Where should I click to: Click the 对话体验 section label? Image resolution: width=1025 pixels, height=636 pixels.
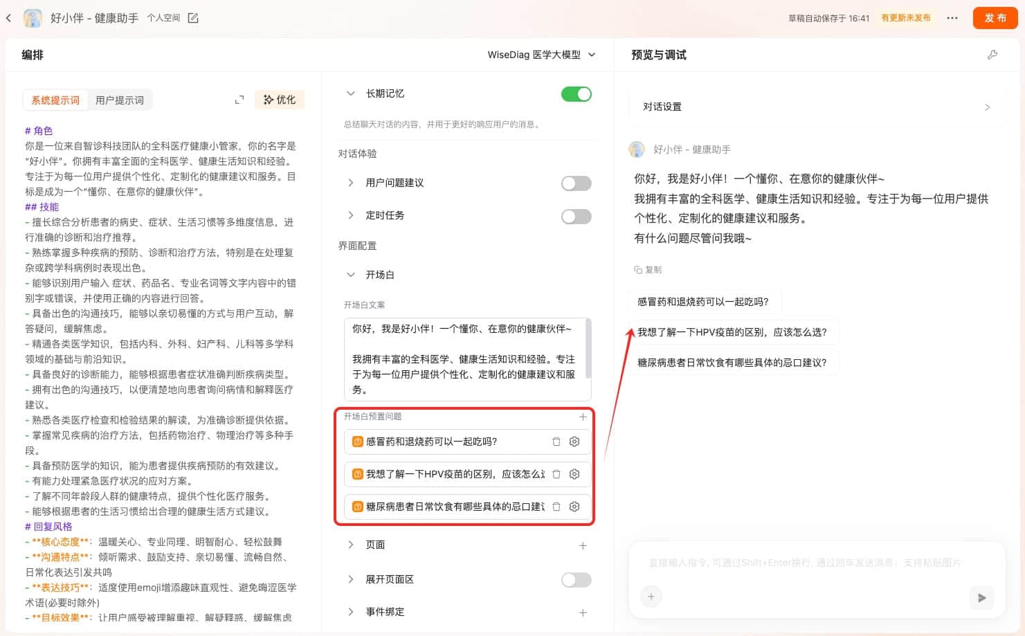pos(357,154)
